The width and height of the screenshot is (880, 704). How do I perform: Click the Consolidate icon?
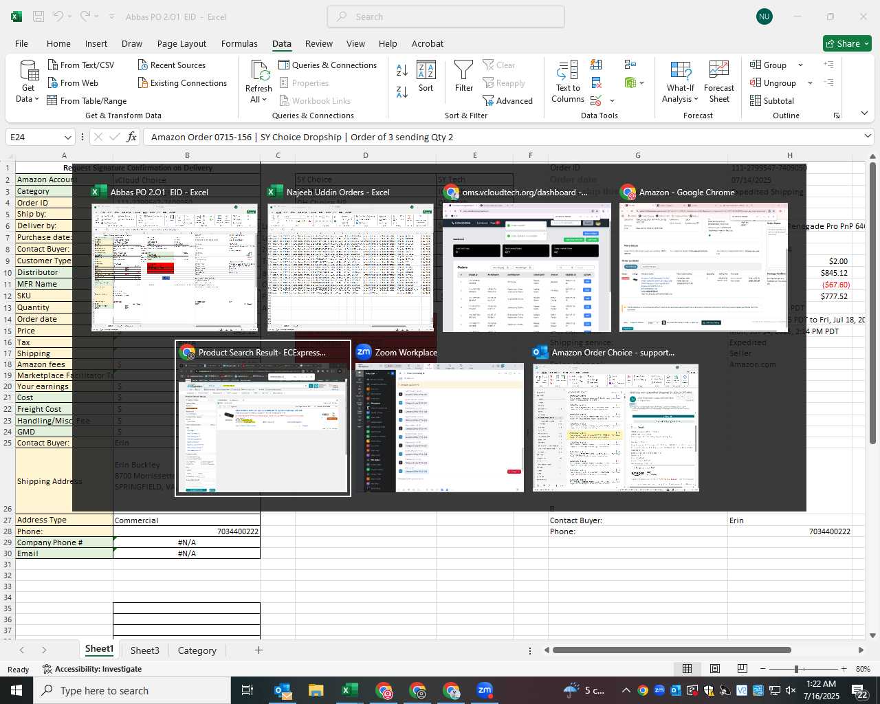click(630, 65)
